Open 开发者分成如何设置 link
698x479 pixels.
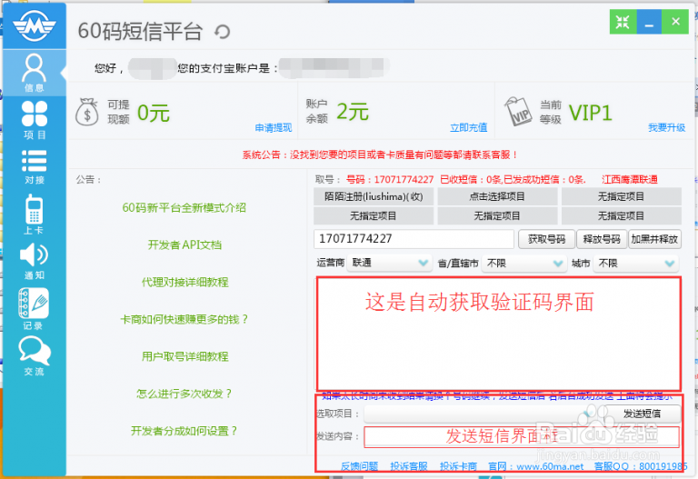184,431
